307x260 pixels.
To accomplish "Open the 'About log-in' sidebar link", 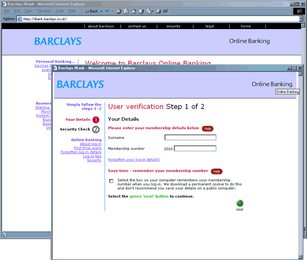I will pyautogui.click(x=90, y=144).
